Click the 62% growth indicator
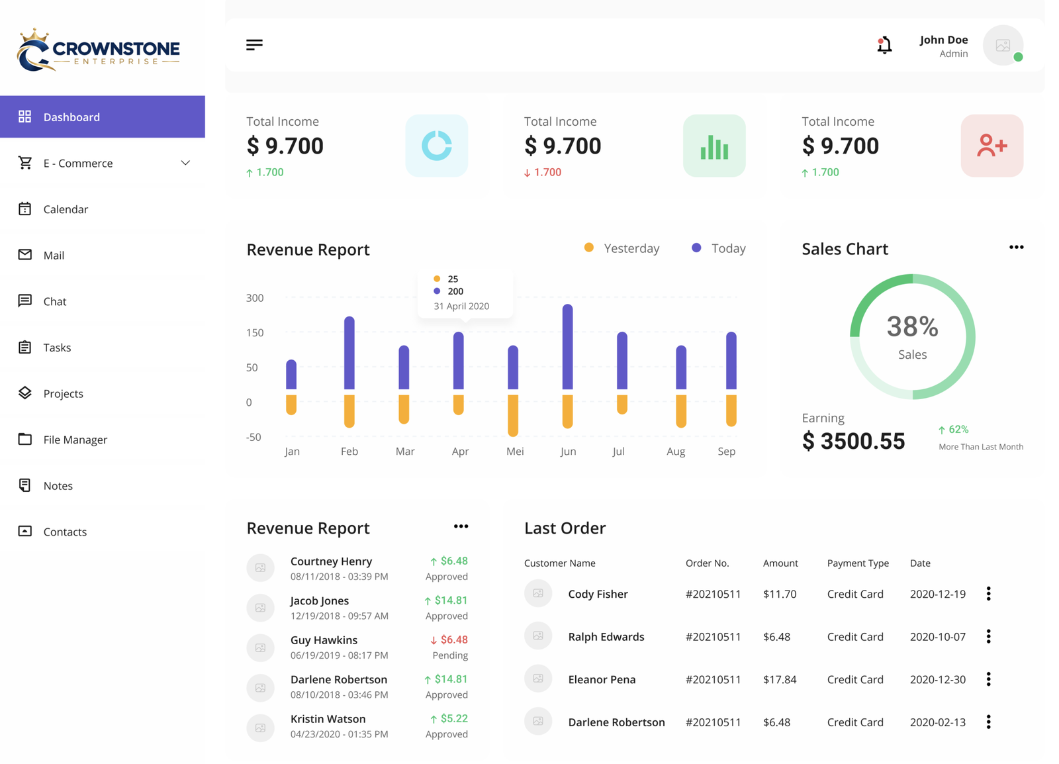The width and height of the screenshot is (1059, 764). click(x=953, y=429)
